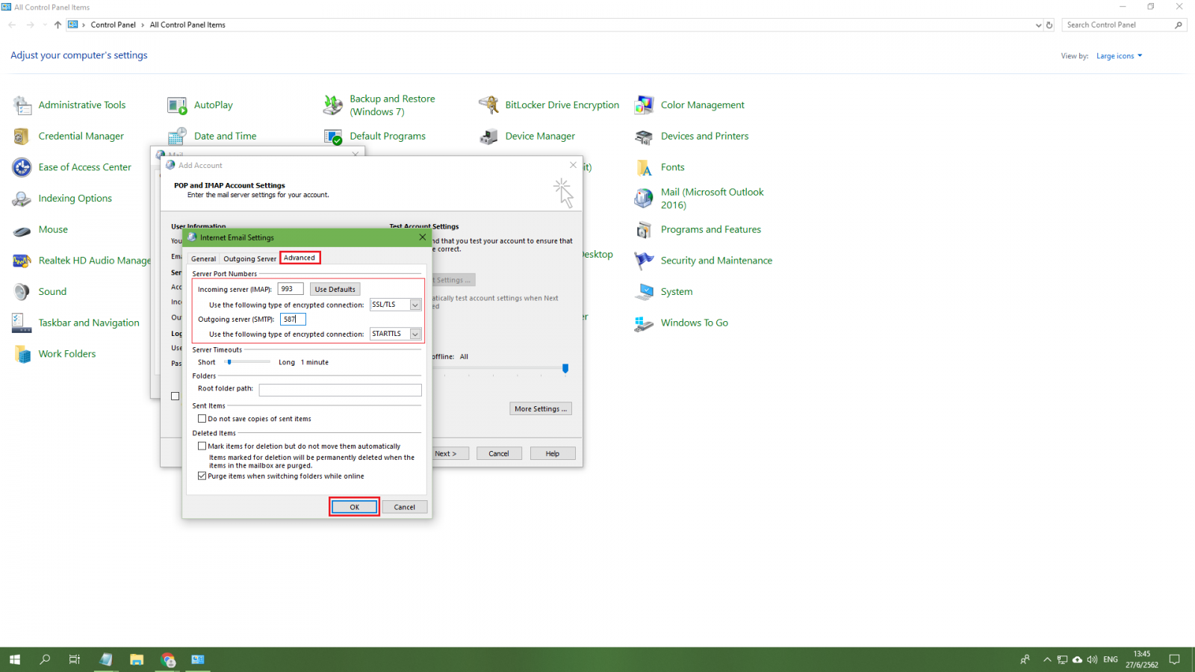Open View by Large icons dropdown
This screenshot has width=1195, height=672.
click(x=1120, y=56)
